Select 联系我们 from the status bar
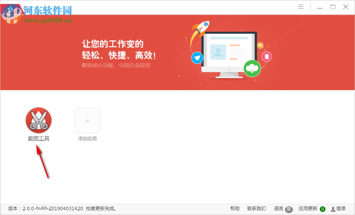The width and height of the screenshot is (355, 215). click(255, 209)
